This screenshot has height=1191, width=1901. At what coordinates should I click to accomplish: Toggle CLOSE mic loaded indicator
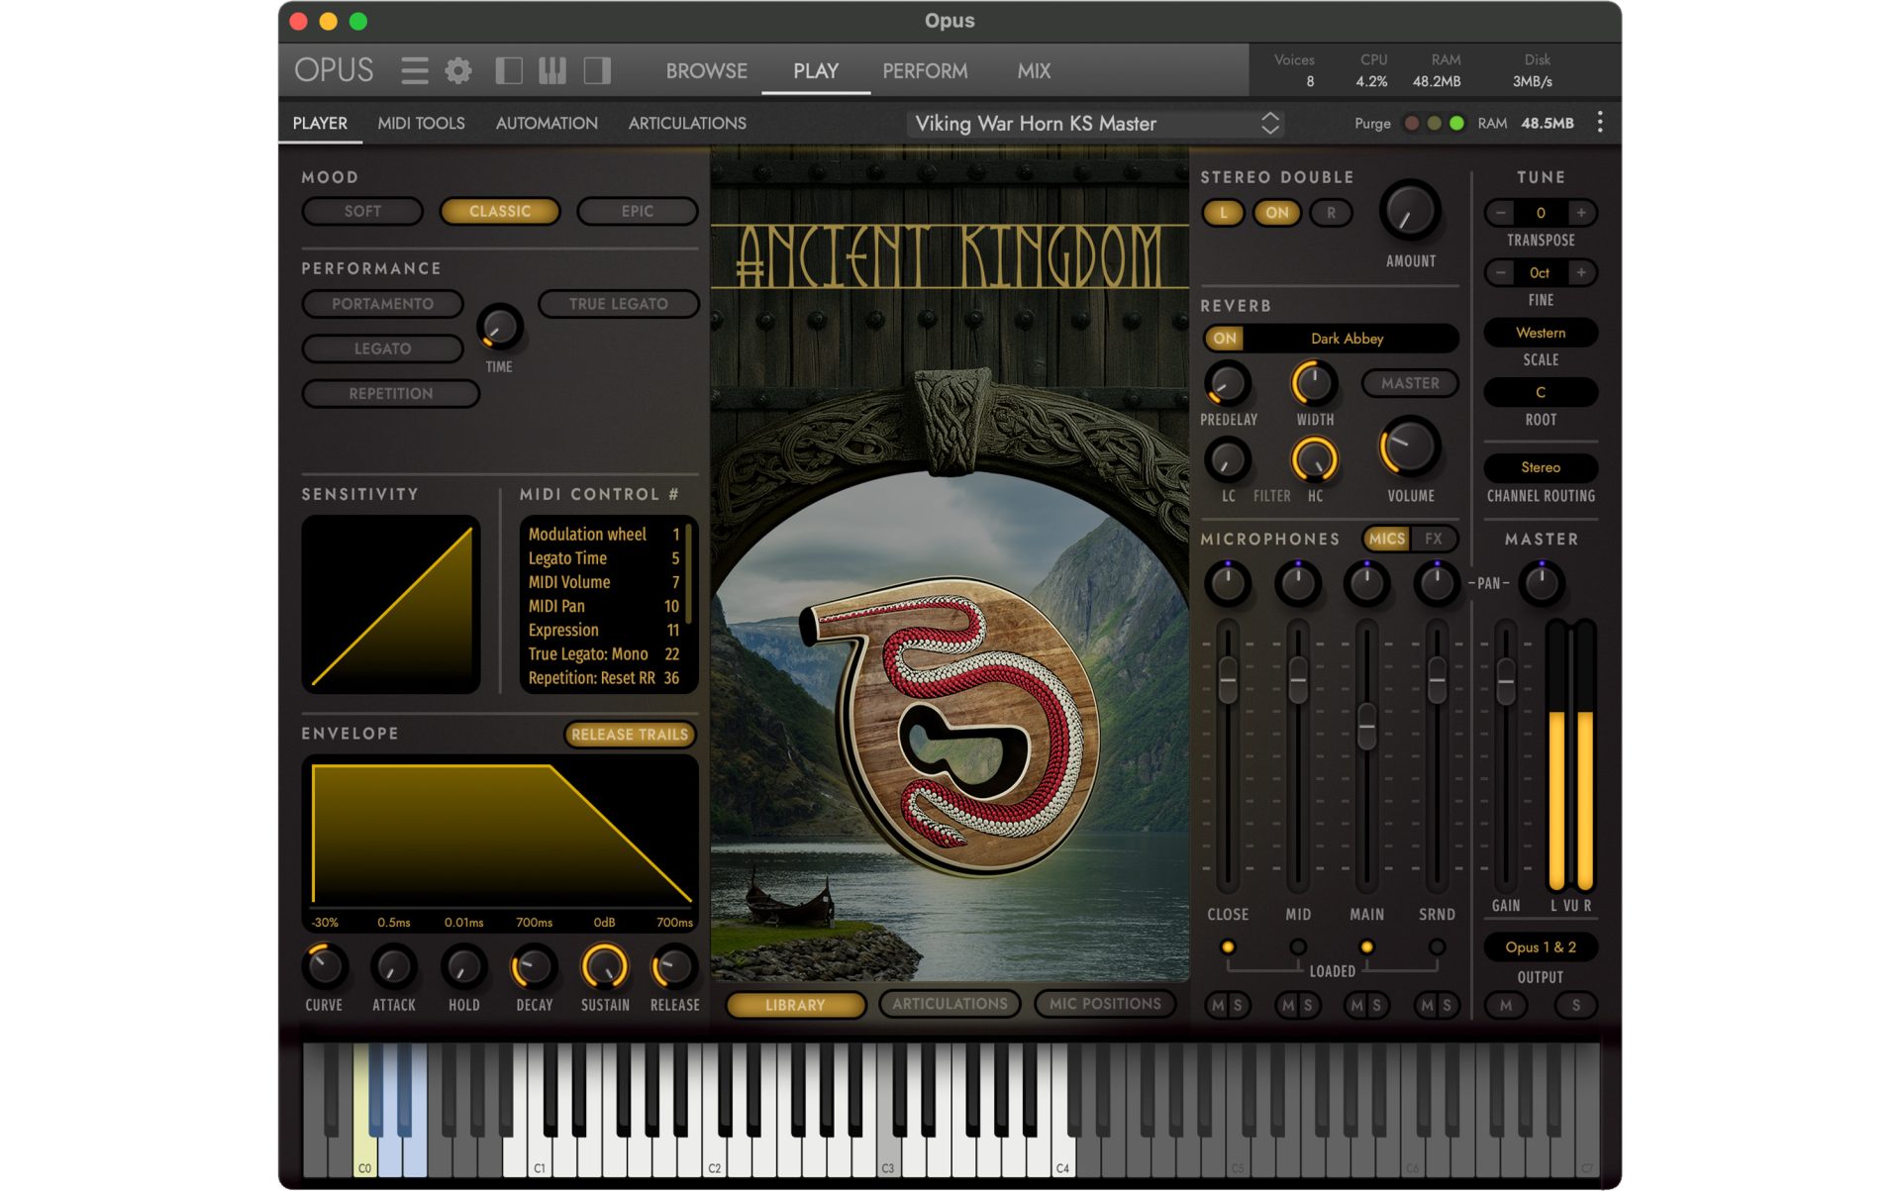[1228, 947]
